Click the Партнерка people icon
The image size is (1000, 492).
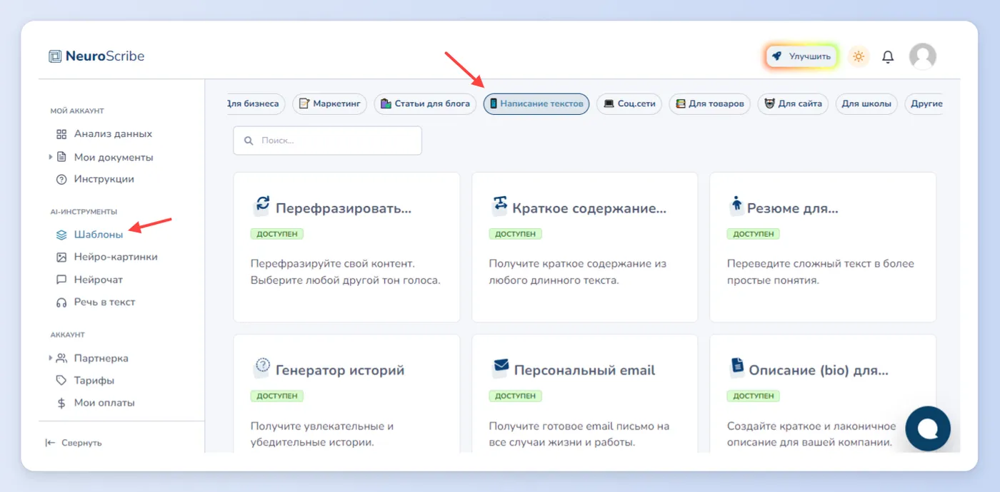click(x=61, y=358)
